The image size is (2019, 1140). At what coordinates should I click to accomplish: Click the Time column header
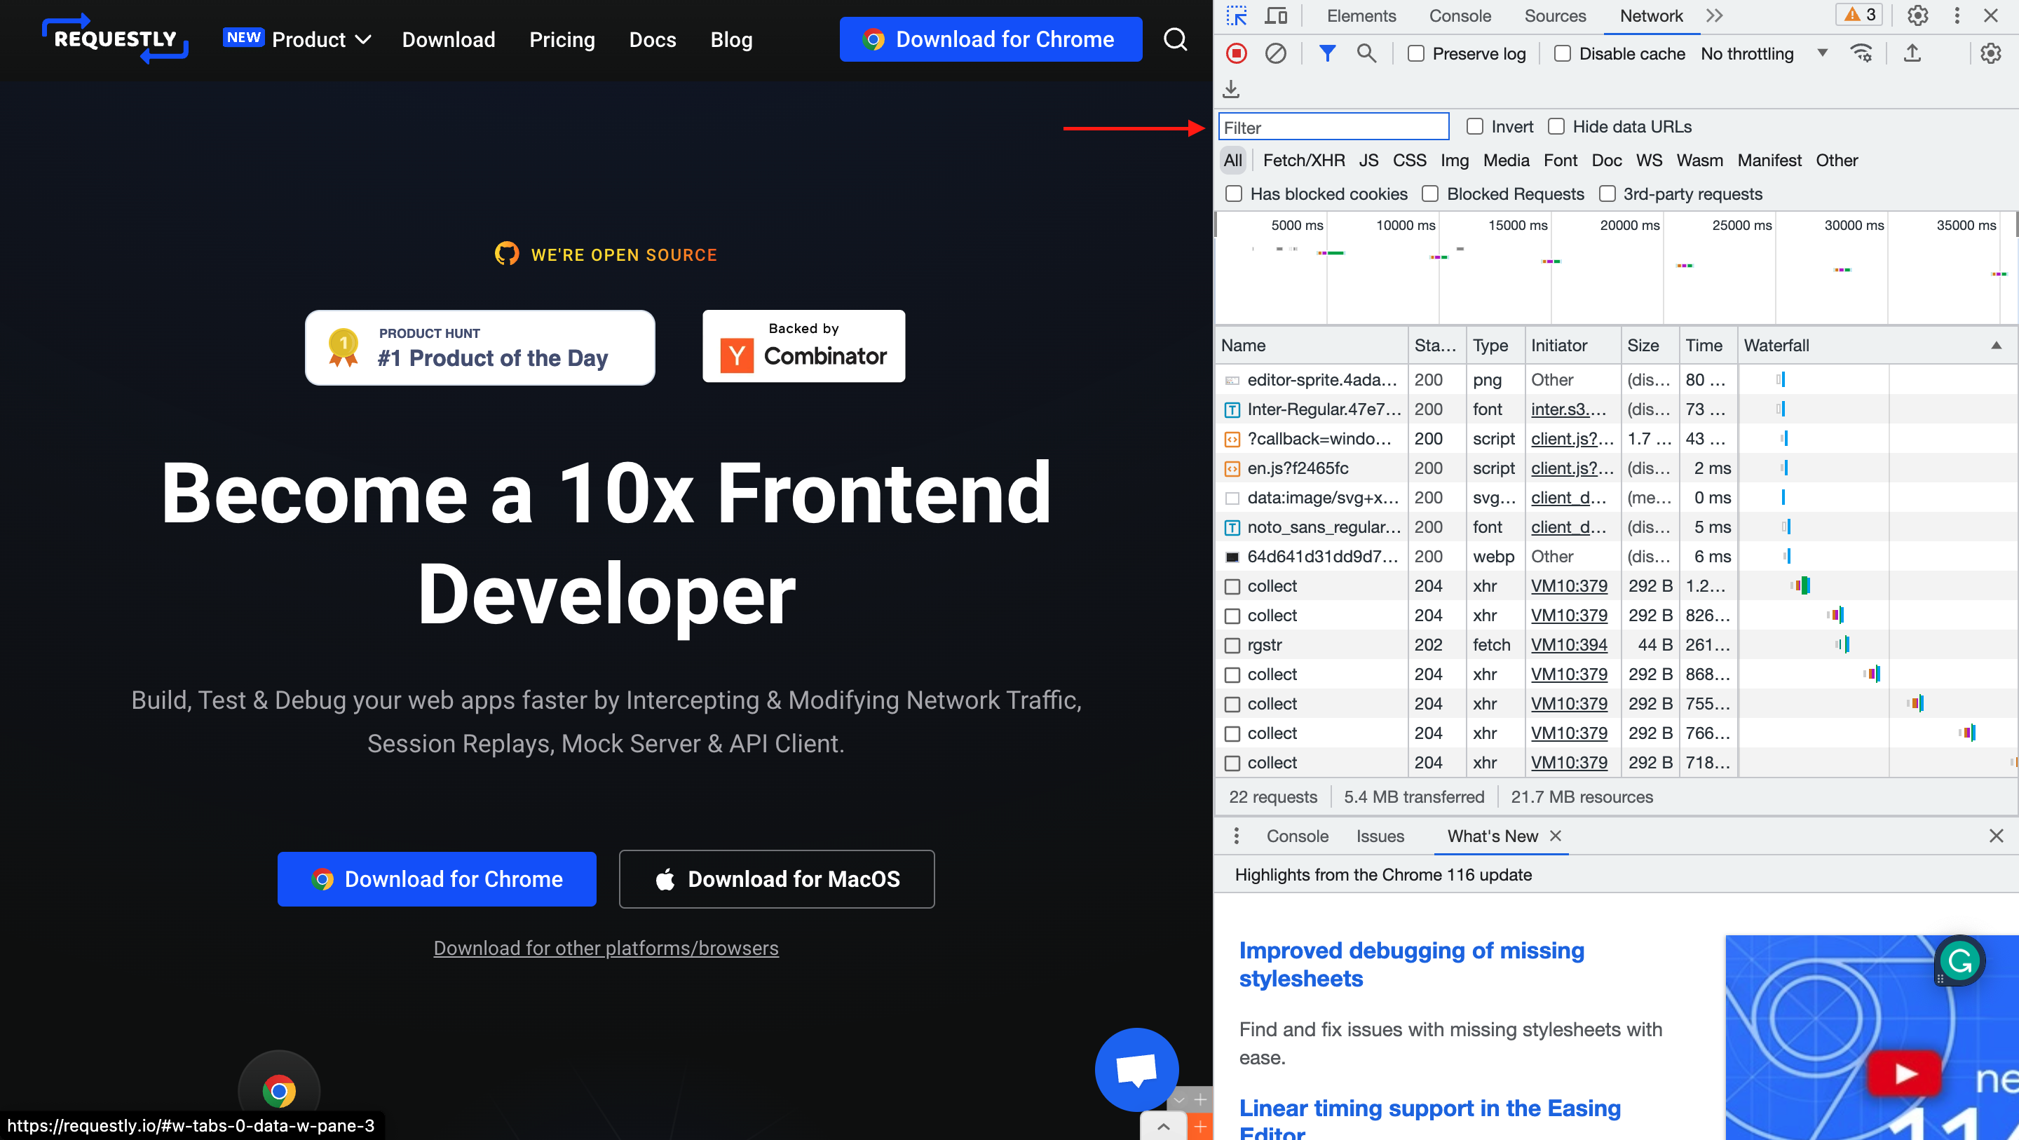(1708, 346)
